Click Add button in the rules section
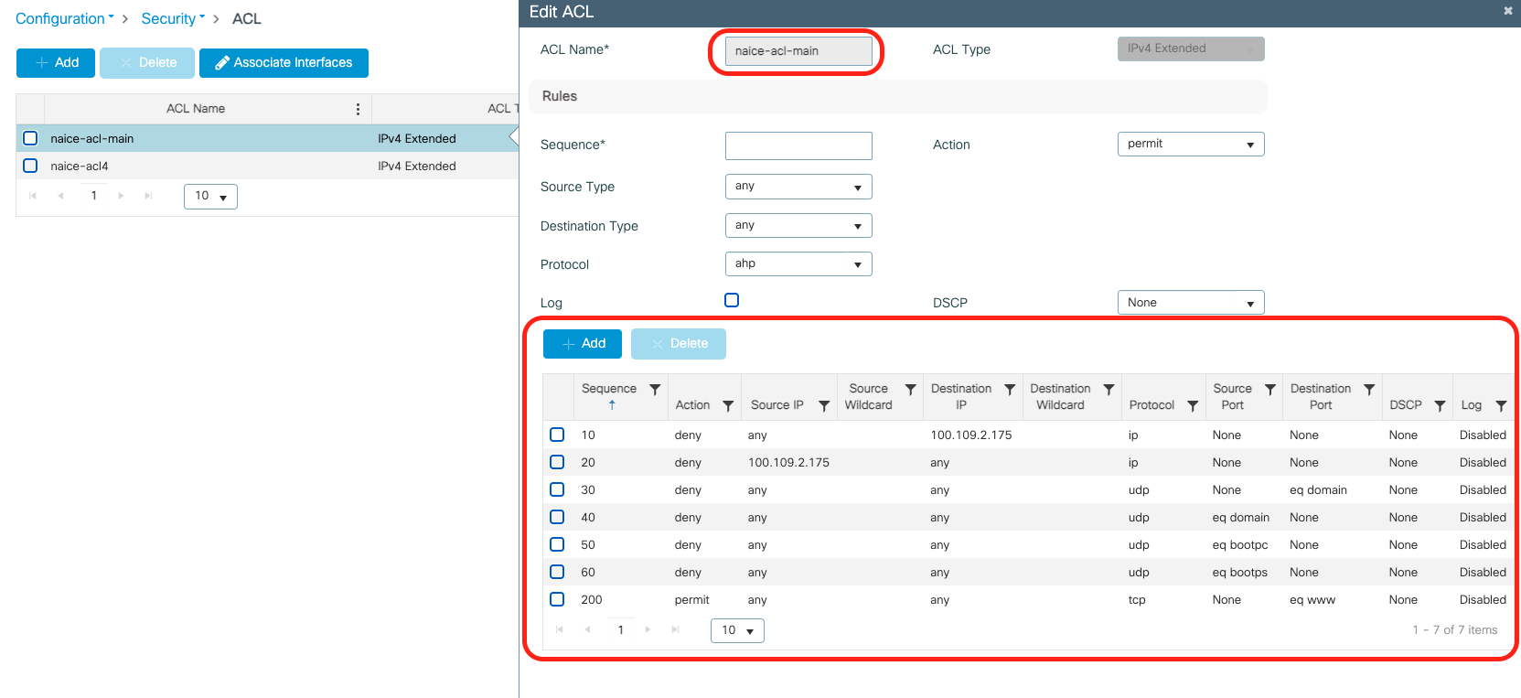 pos(583,344)
